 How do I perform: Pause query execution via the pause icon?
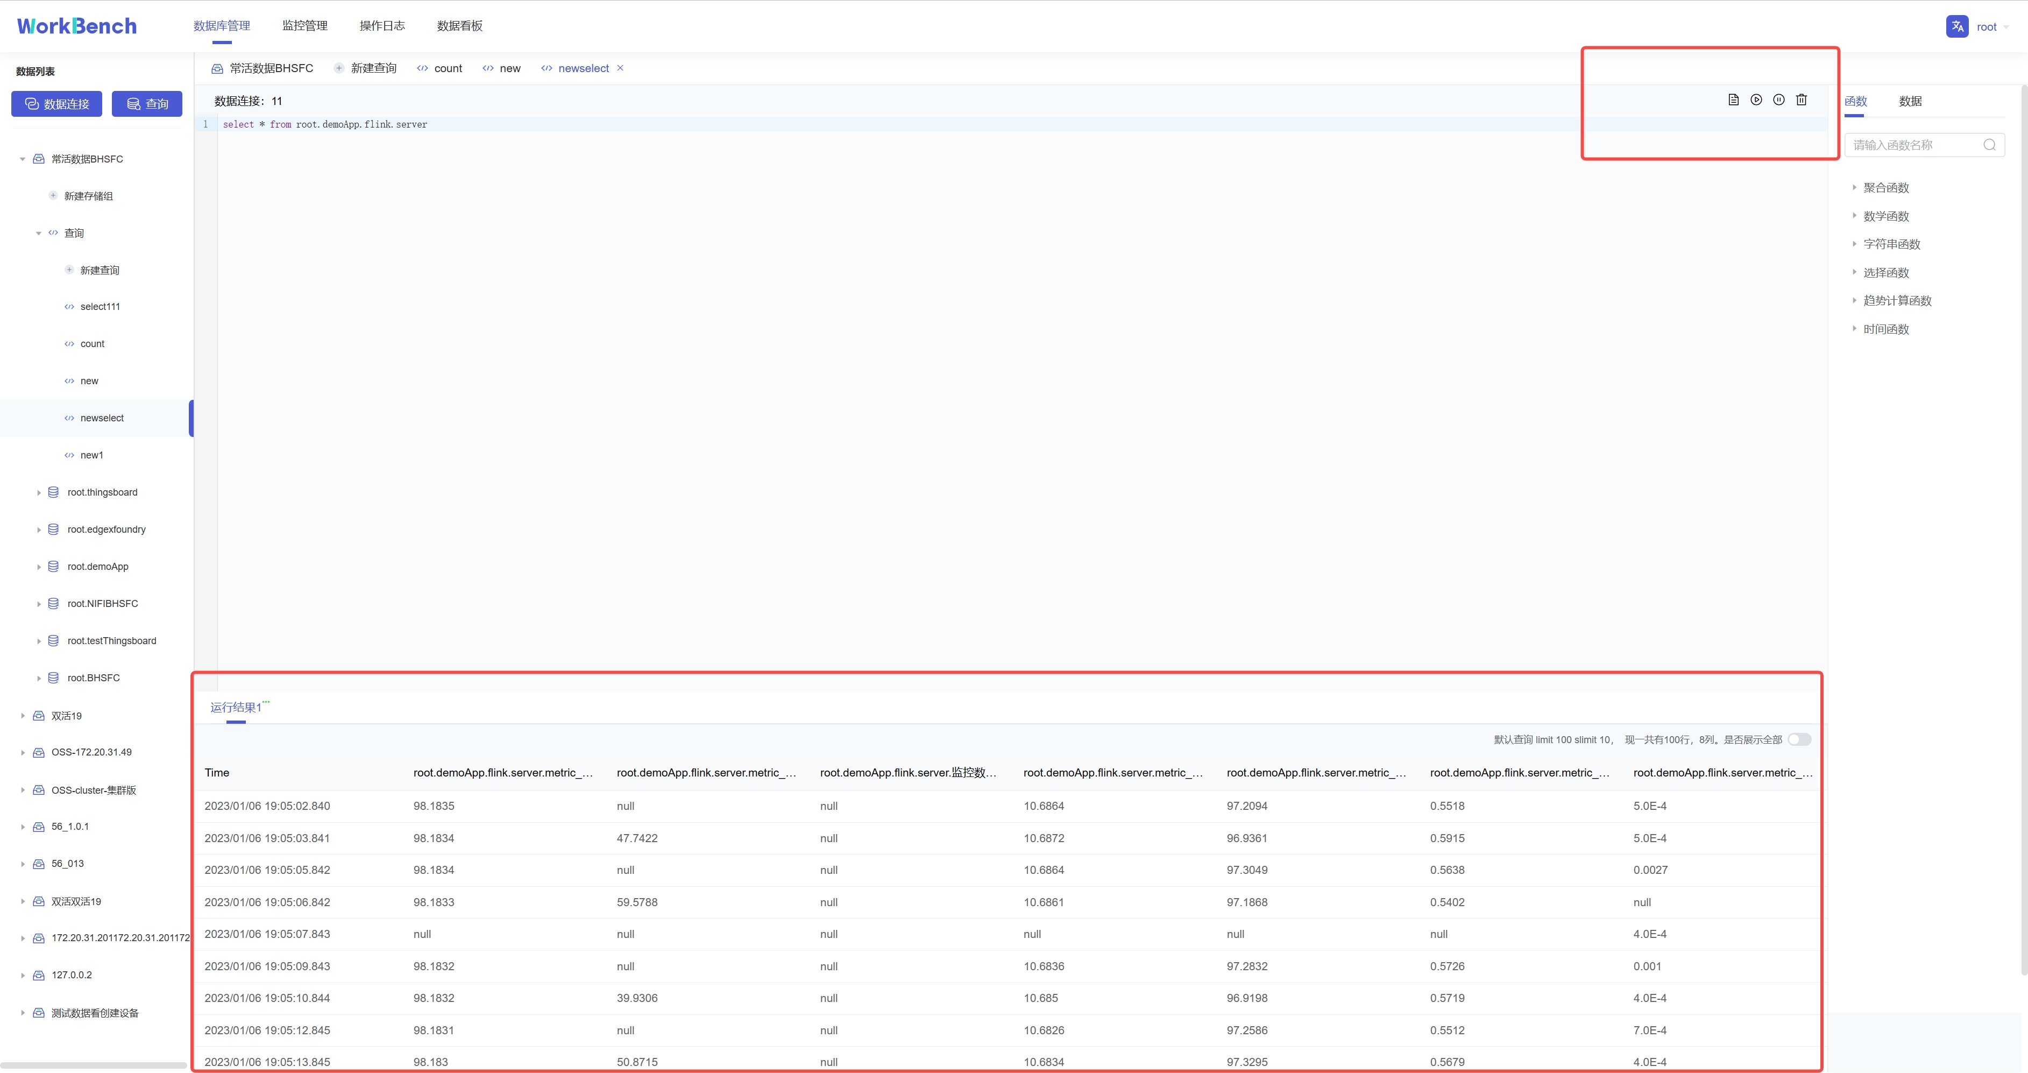click(x=1779, y=99)
